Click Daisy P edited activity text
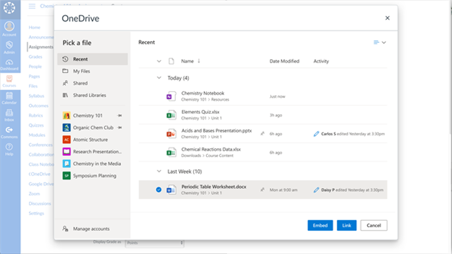452x254 pixels. 352,190
